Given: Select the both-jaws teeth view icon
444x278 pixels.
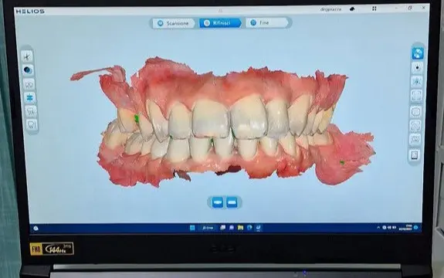Looking at the screenshot, I should (x=29, y=84).
